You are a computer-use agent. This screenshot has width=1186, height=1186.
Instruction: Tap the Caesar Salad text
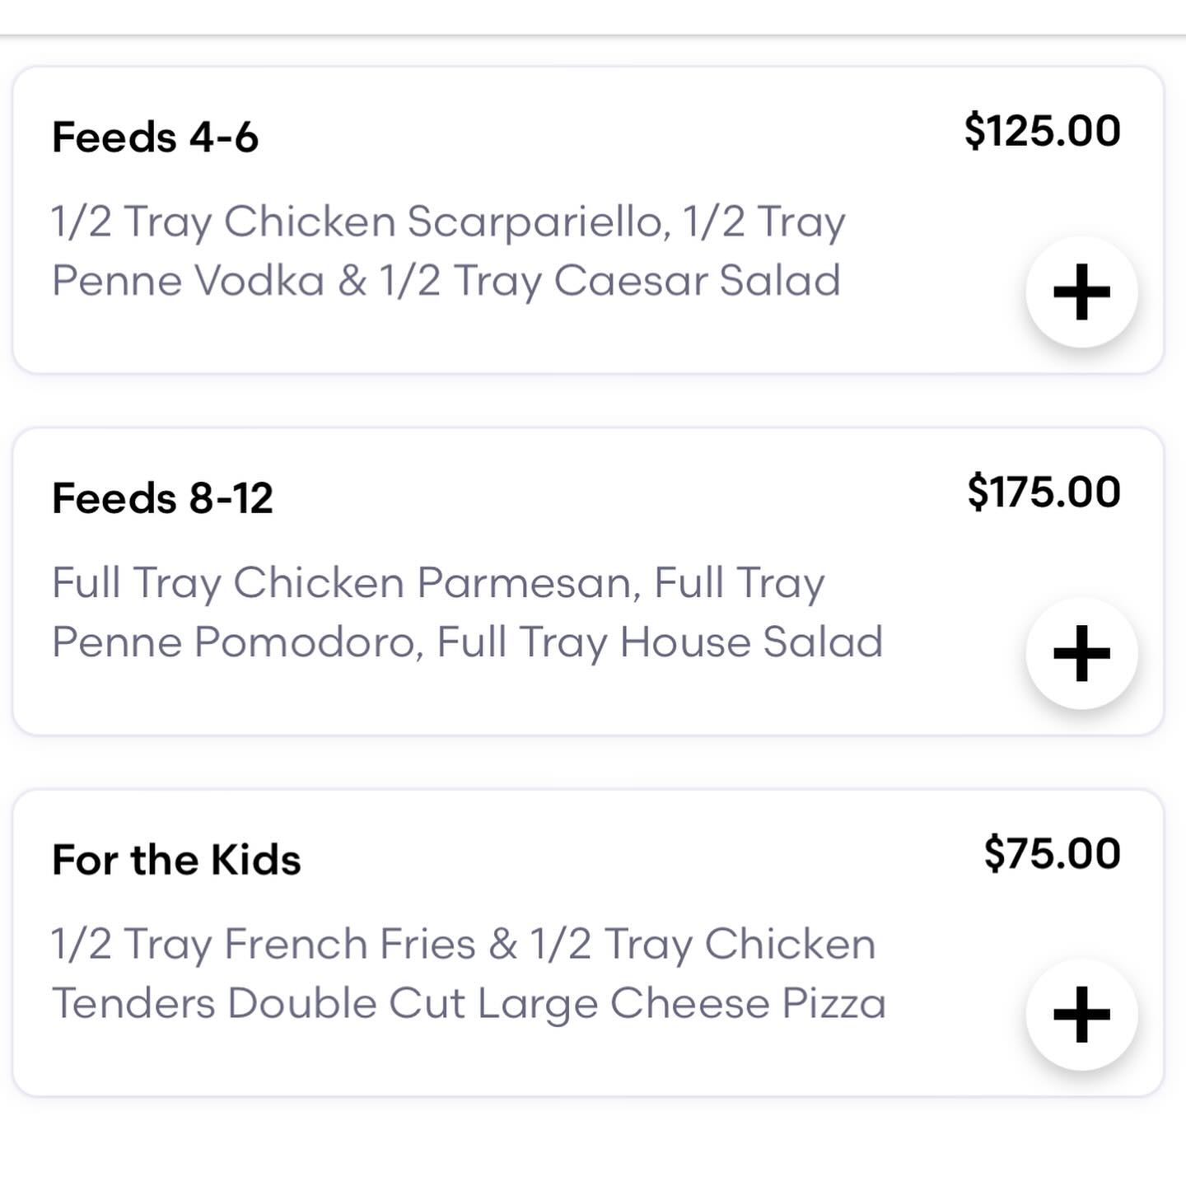tap(697, 281)
